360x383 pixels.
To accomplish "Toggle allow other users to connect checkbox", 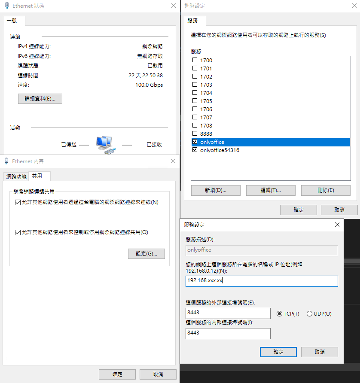I will (x=18, y=202).
